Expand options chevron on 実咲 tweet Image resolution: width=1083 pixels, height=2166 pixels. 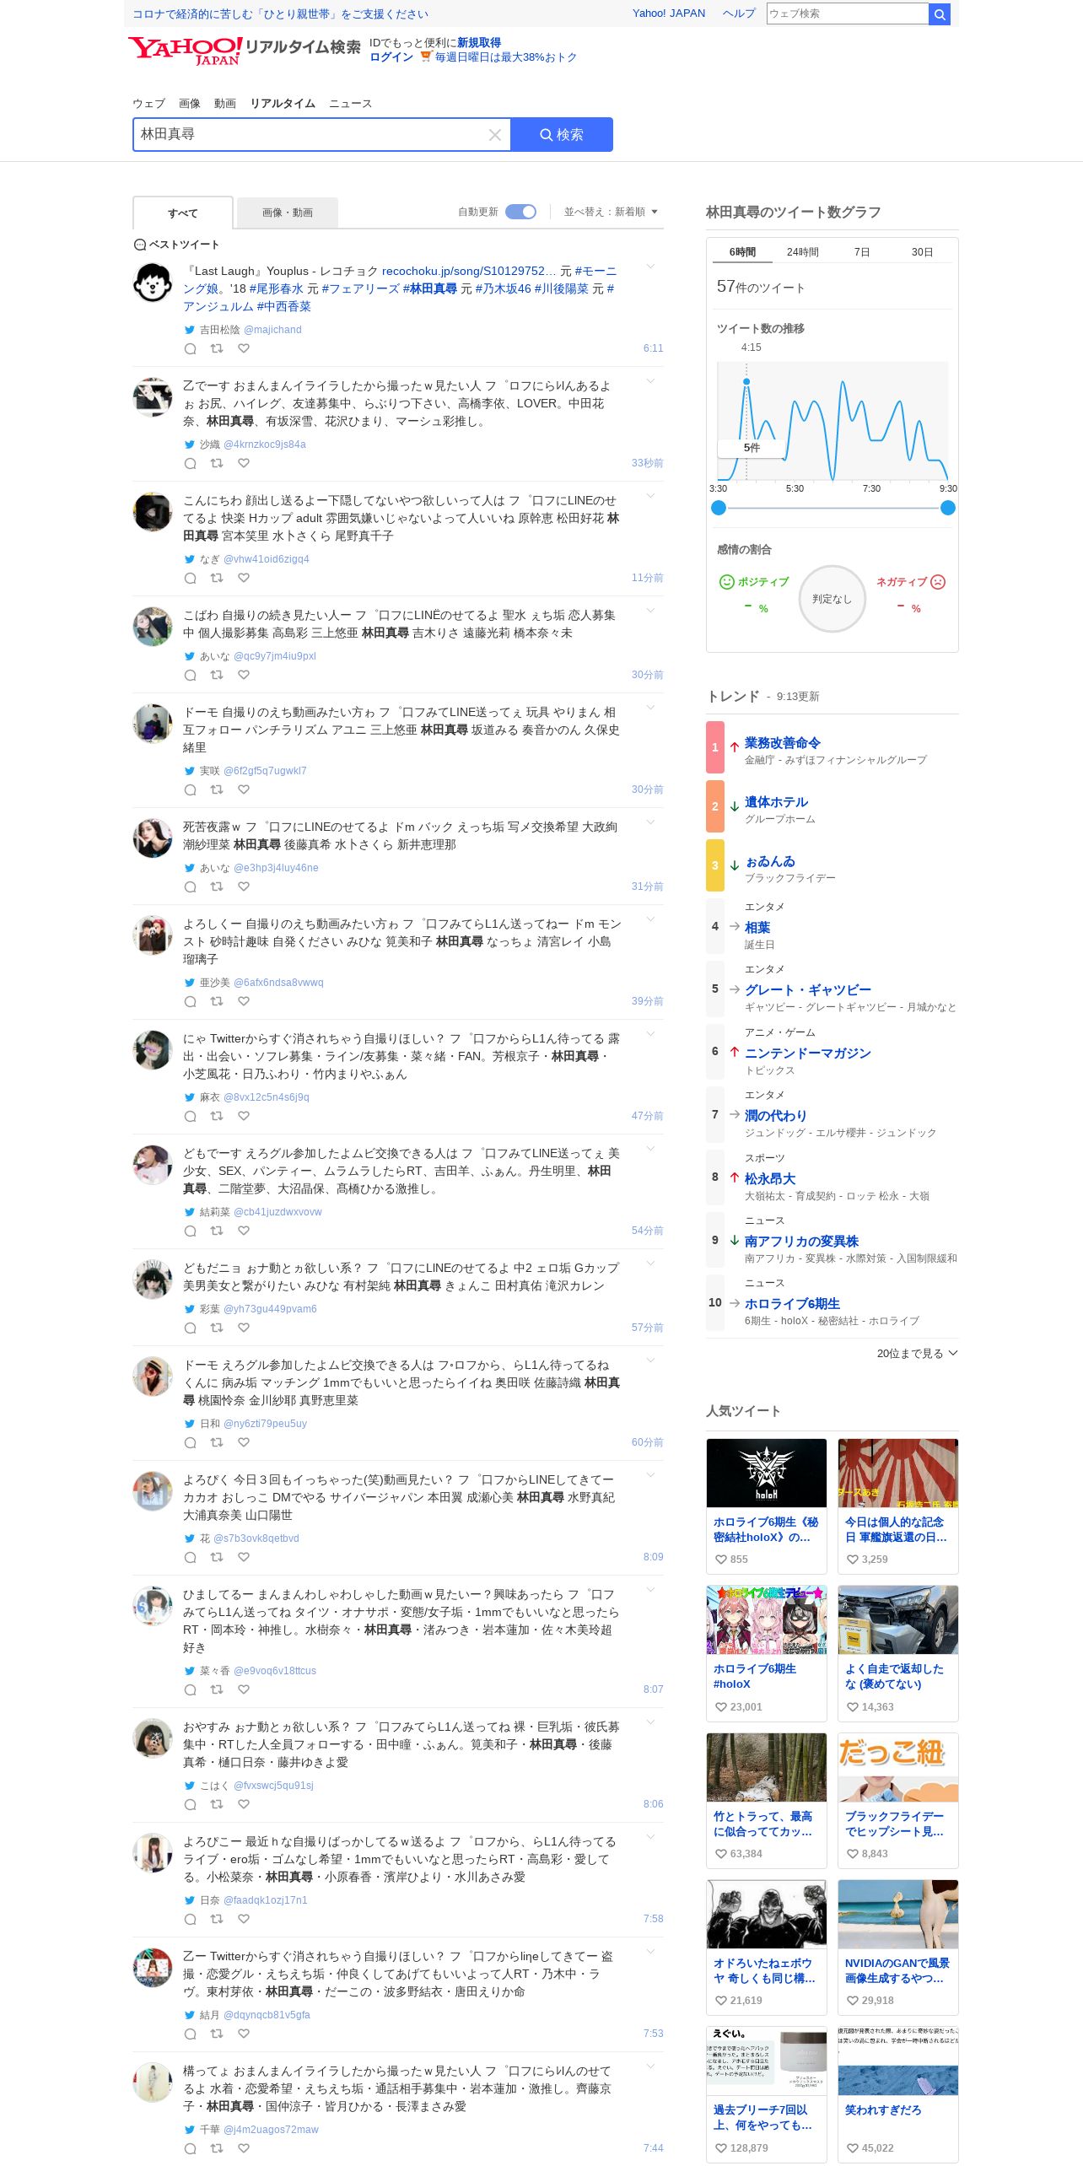click(650, 708)
